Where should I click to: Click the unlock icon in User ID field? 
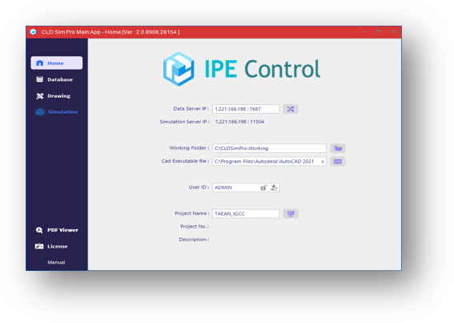click(263, 188)
